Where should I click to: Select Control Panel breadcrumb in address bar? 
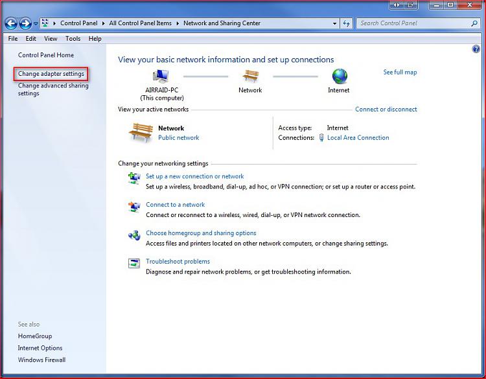78,23
